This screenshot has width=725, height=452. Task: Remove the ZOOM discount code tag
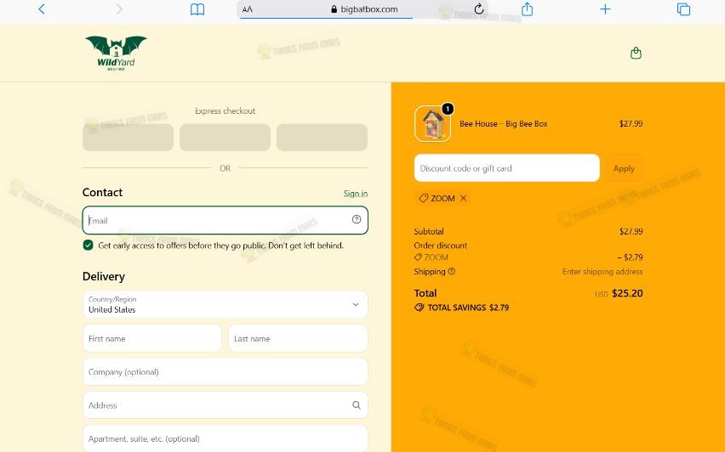[x=463, y=198]
